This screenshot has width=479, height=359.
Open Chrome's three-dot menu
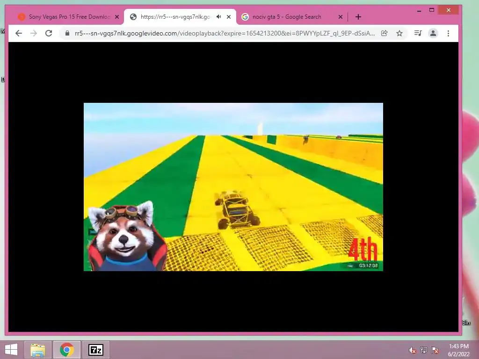click(448, 33)
